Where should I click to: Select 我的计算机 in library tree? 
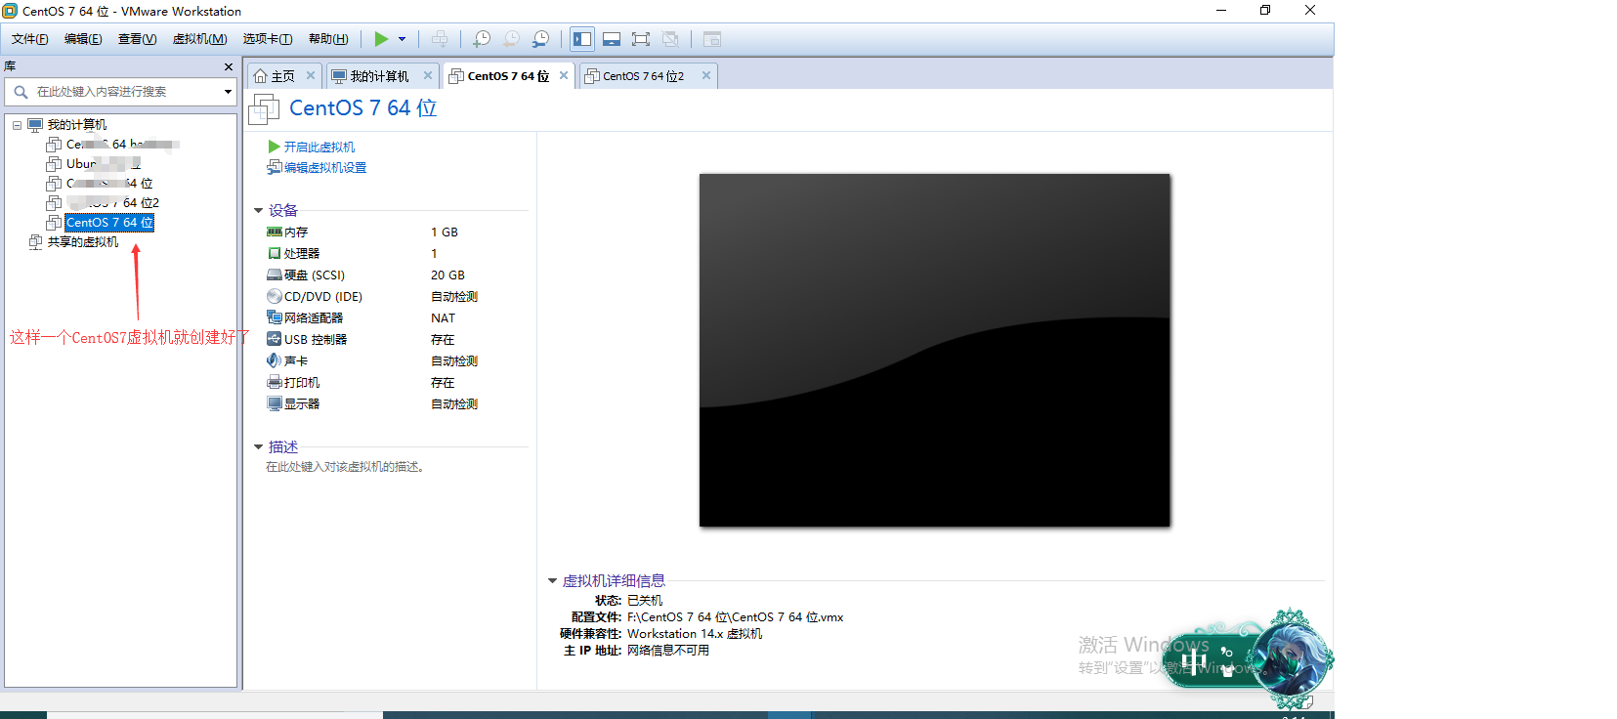click(x=77, y=125)
